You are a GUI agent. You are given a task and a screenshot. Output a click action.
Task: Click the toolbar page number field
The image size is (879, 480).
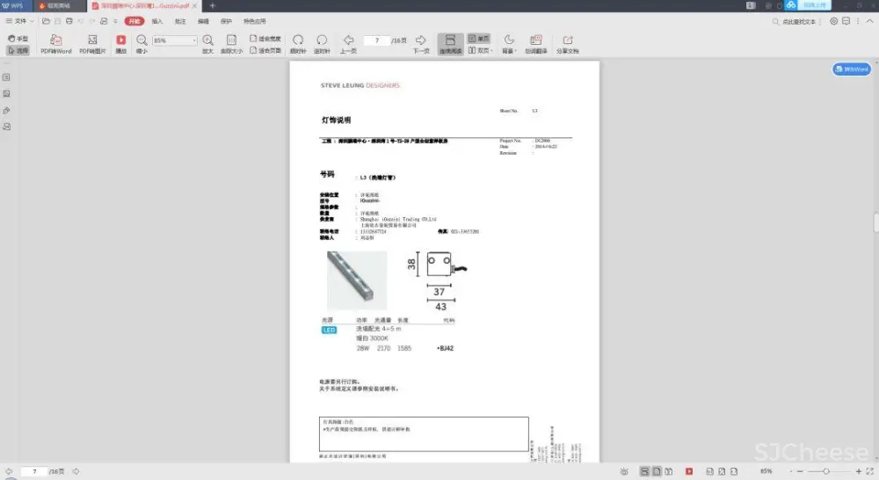pyautogui.click(x=377, y=40)
